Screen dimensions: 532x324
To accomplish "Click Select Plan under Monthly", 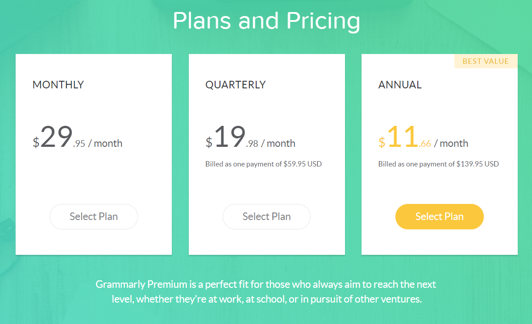I will pos(94,216).
